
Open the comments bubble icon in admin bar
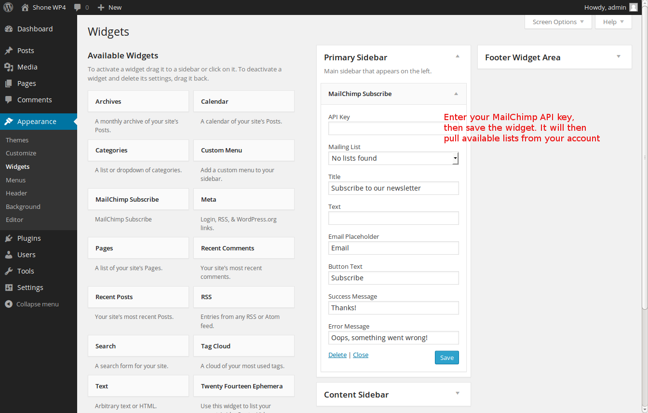pyautogui.click(x=78, y=7)
